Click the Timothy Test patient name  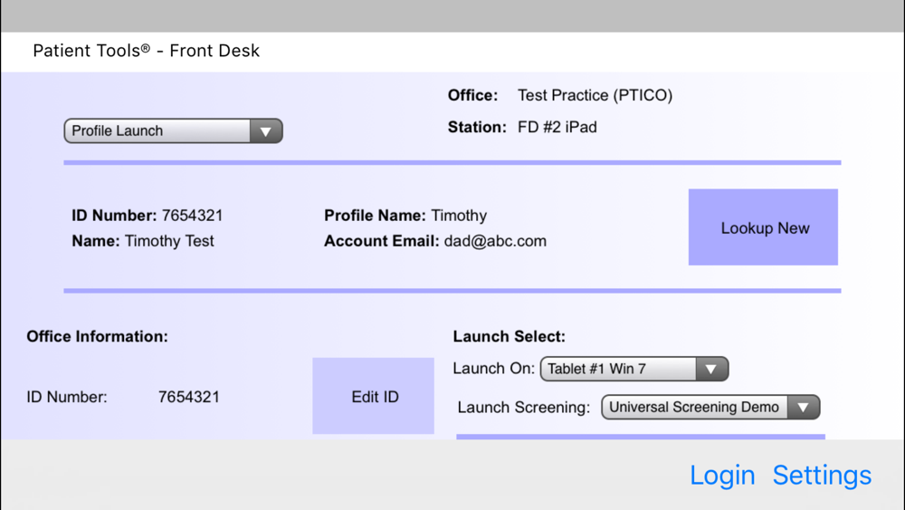(169, 241)
